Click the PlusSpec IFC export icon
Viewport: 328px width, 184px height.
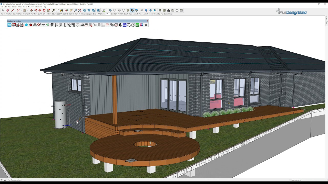pos(141,25)
